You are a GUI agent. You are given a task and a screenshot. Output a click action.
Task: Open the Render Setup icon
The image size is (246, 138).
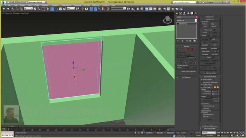(165, 9)
